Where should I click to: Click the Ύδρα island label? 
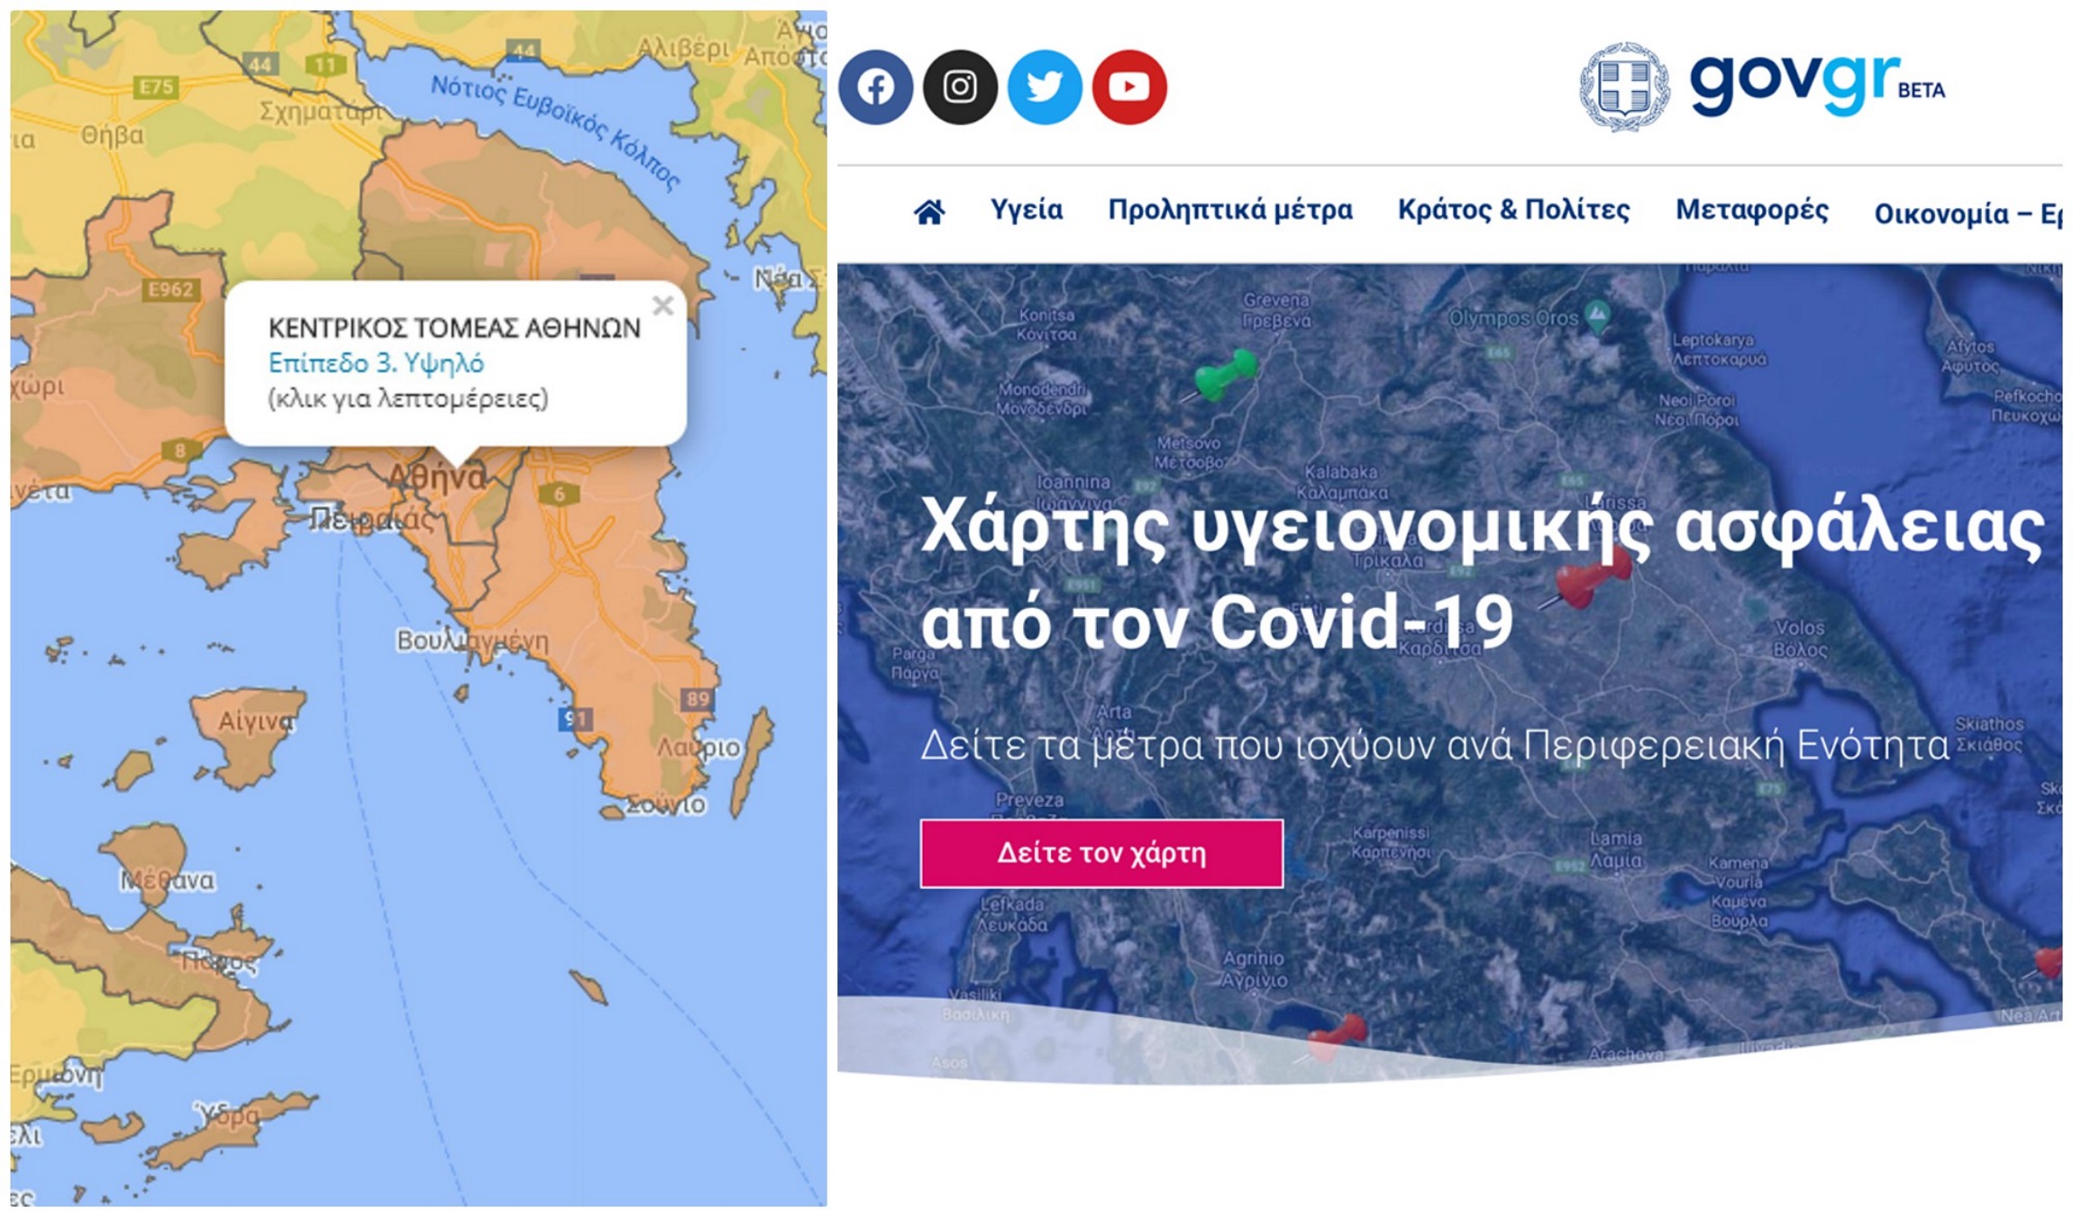[227, 1114]
